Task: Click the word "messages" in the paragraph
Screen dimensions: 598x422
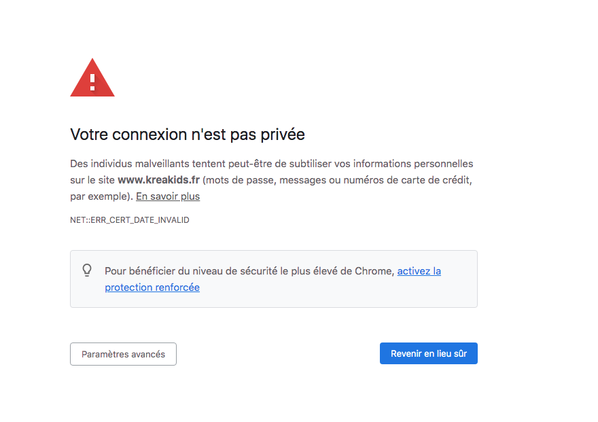Action: point(302,180)
